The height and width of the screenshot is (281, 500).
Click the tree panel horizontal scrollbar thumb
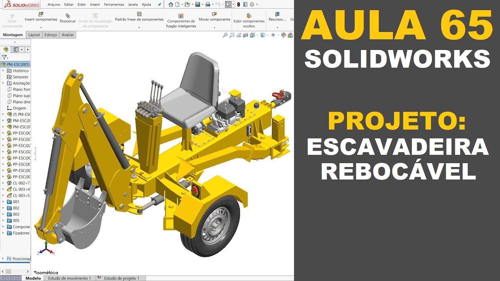8,271
